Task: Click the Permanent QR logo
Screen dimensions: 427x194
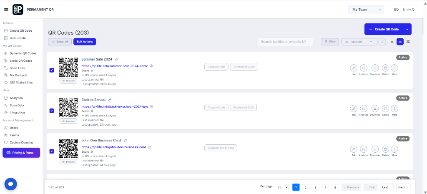Action: tap(18, 10)
